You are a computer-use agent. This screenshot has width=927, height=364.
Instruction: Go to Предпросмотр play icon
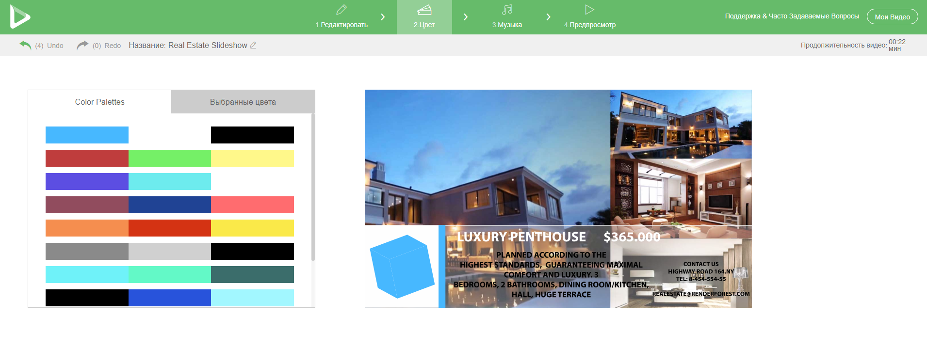coord(589,10)
